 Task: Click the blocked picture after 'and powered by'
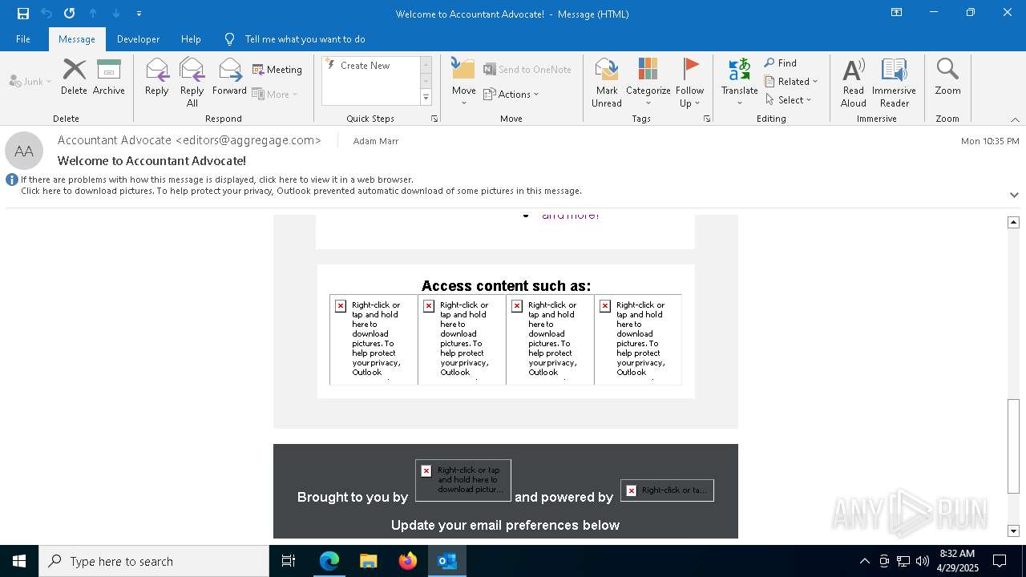tap(667, 490)
